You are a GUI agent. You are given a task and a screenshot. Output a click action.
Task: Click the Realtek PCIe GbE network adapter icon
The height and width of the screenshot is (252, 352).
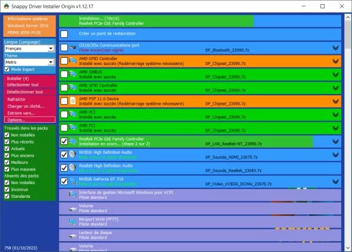coord(73,141)
